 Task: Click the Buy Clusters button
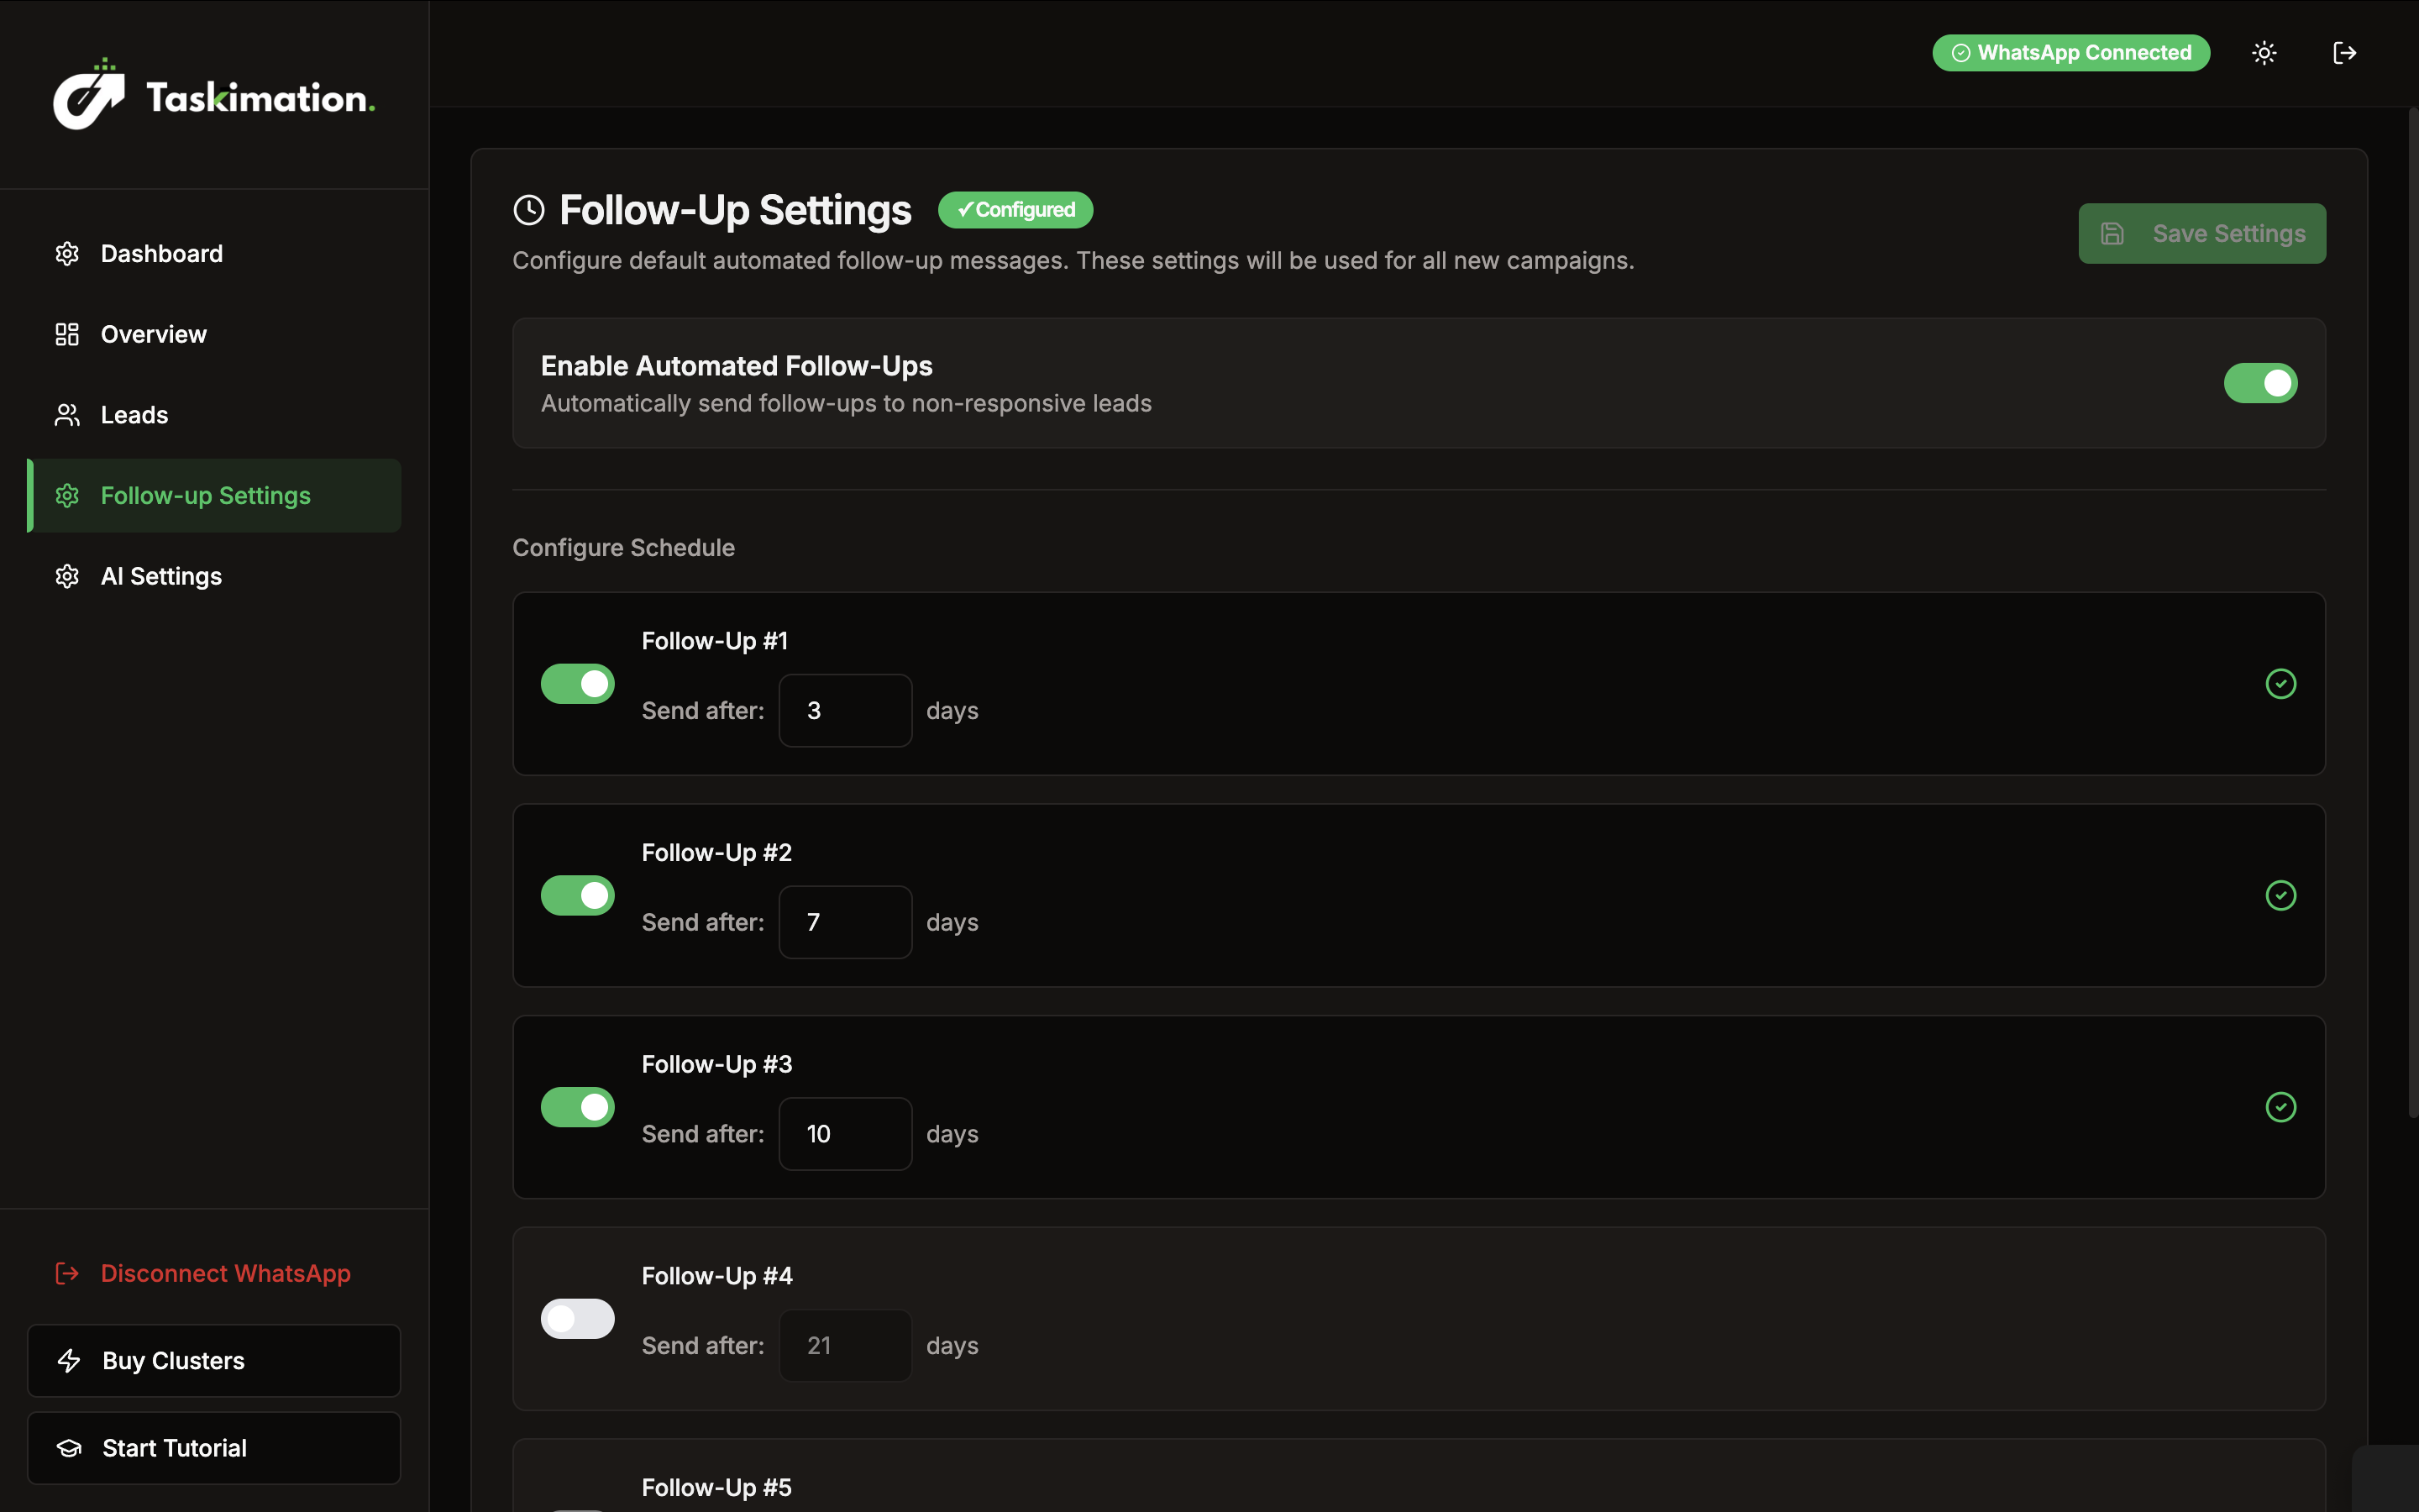(x=214, y=1361)
